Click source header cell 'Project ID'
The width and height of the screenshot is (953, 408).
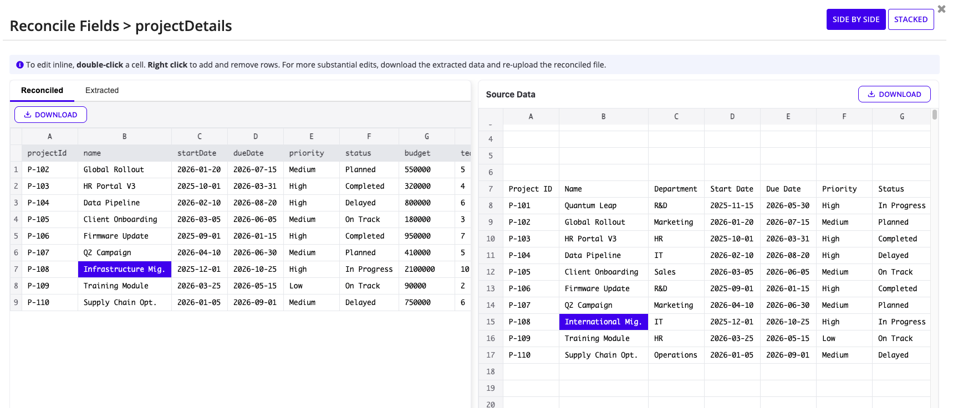point(531,189)
